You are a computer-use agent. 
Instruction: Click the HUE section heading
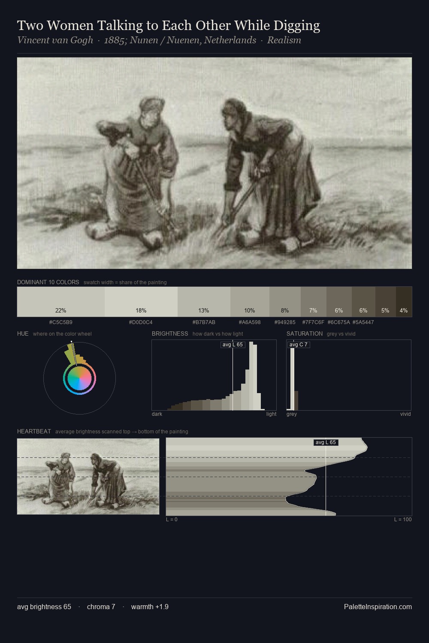point(23,334)
